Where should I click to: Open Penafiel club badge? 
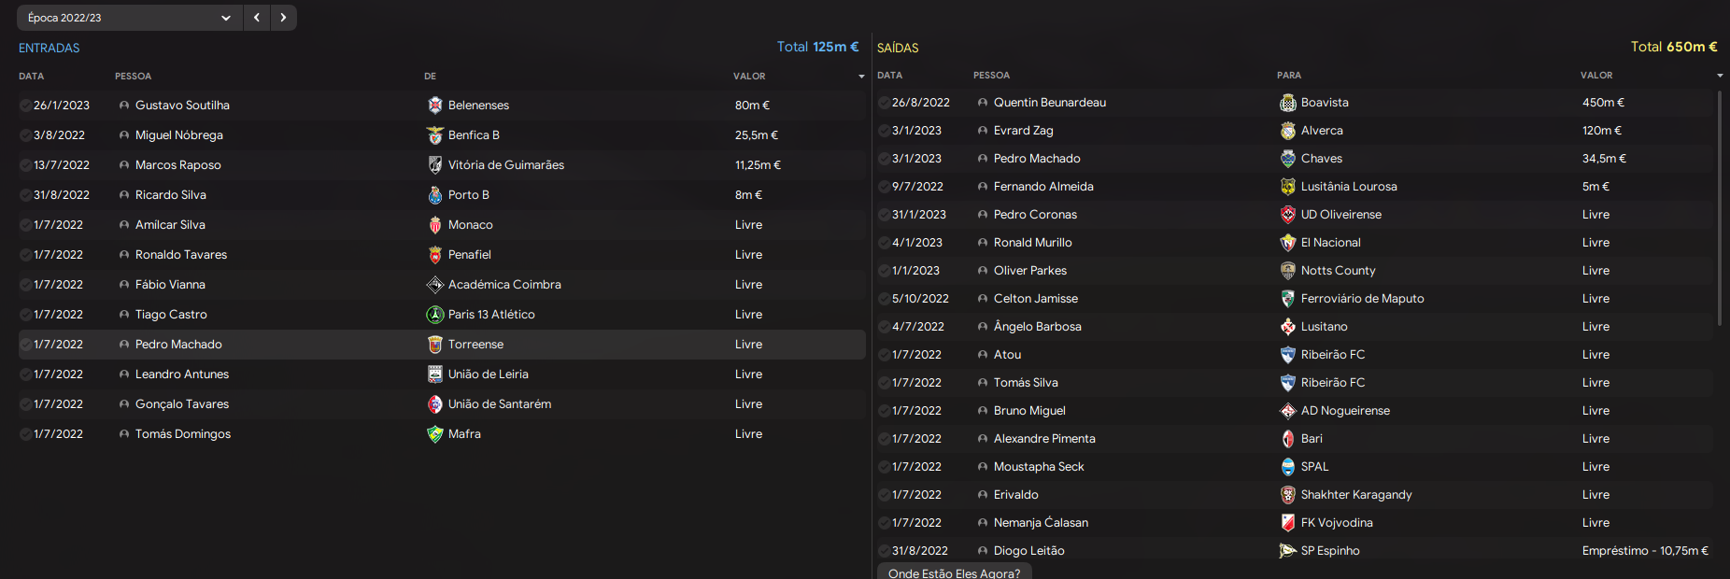435,255
